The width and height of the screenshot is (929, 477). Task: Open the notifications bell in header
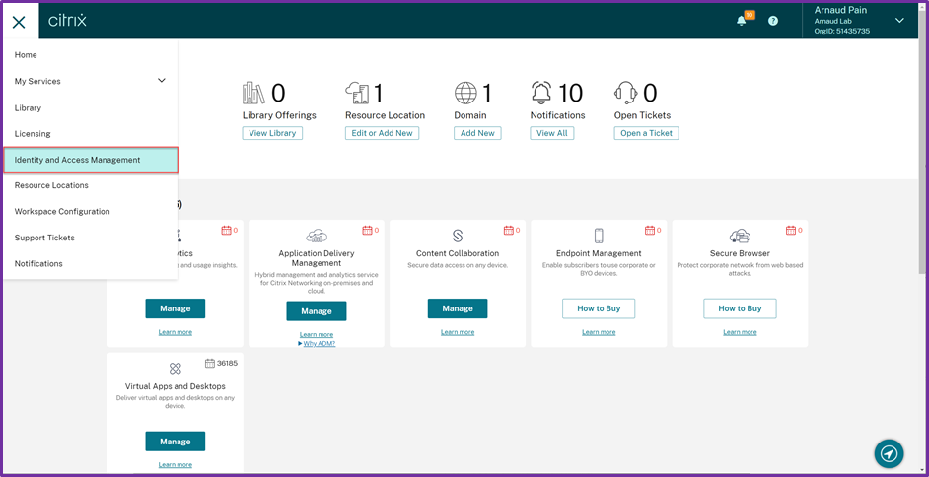[742, 21]
